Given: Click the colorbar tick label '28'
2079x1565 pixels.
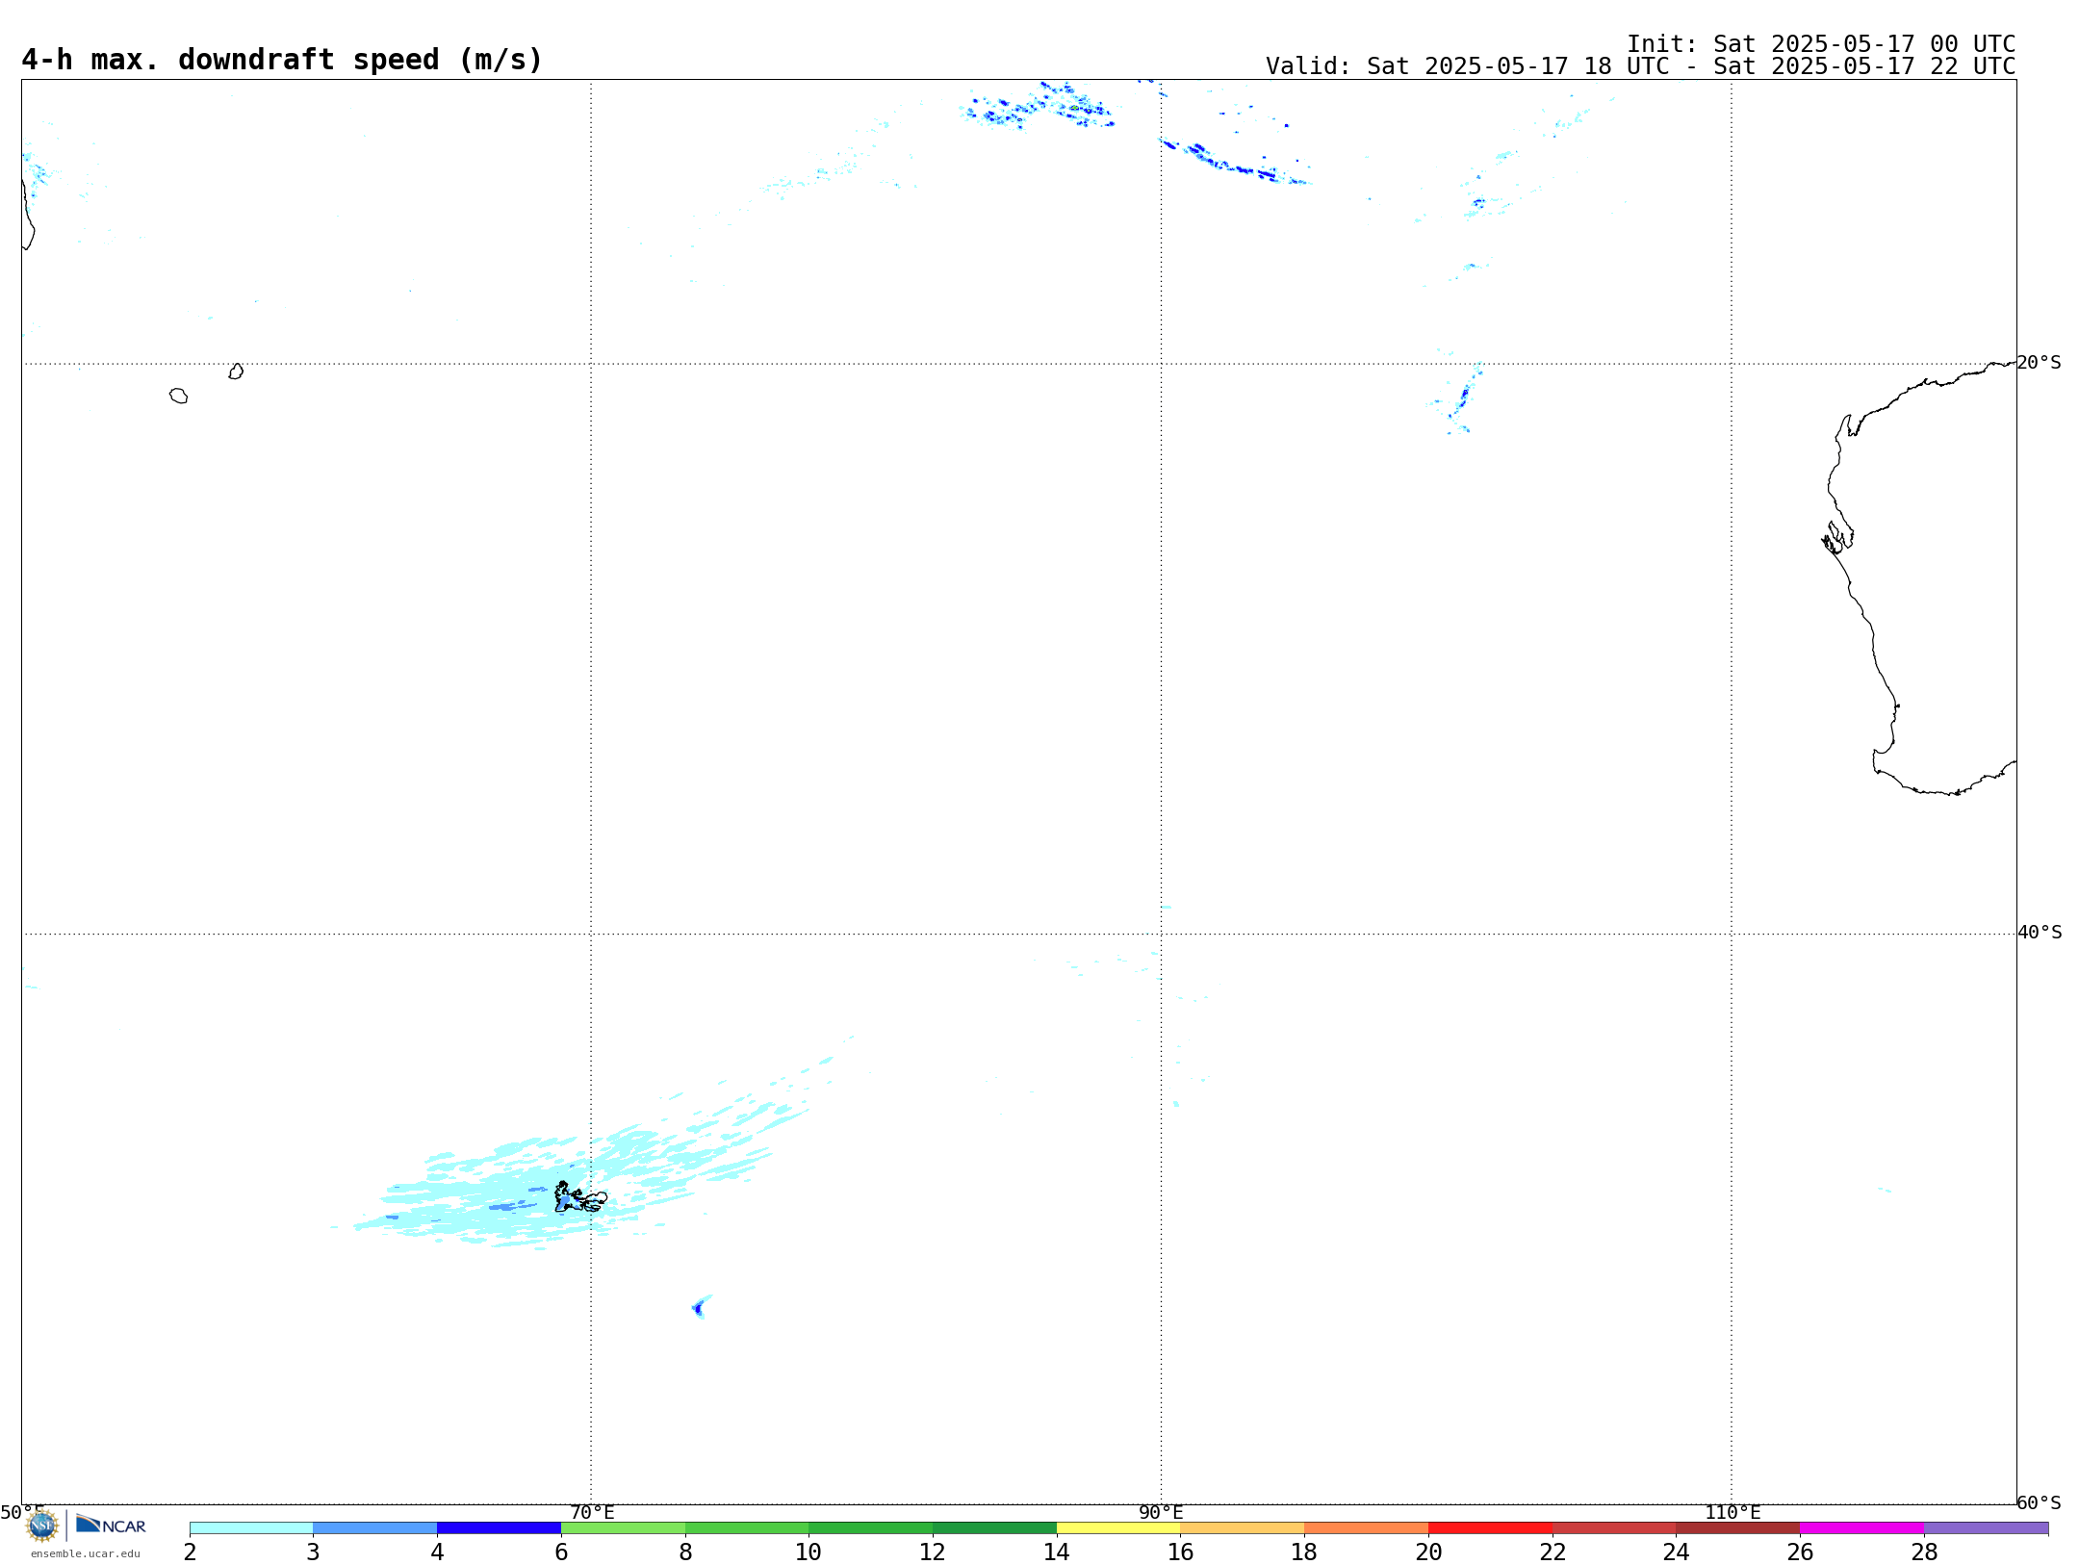Looking at the screenshot, I should click(1924, 1552).
